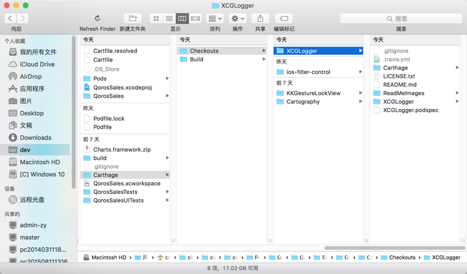Select the Checkouts folder
The width and height of the screenshot is (467, 274).
point(222,51)
